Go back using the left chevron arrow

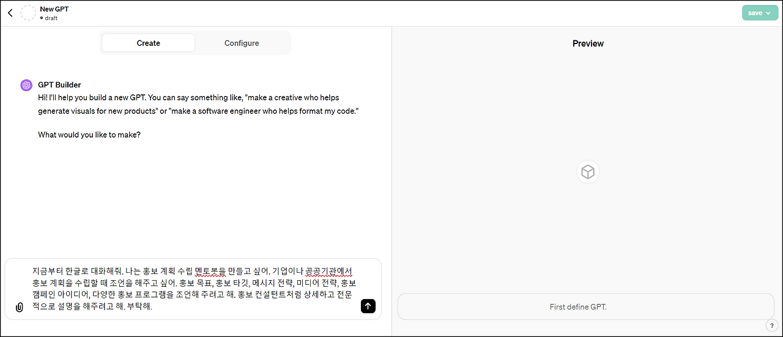tap(10, 13)
